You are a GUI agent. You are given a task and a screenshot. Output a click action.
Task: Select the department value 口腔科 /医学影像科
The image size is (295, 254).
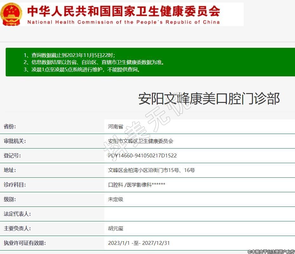tap(136, 185)
